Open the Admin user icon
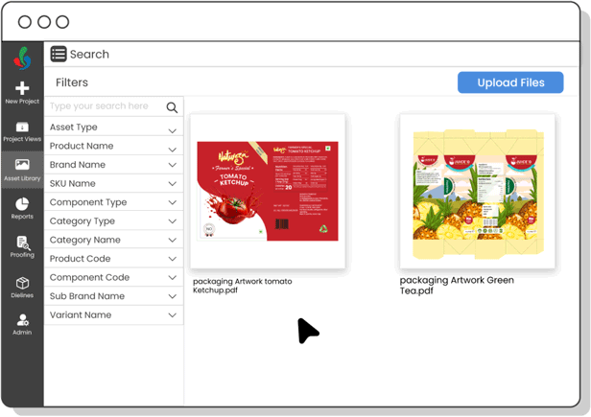Viewport: 591px width, 417px height. (x=23, y=320)
